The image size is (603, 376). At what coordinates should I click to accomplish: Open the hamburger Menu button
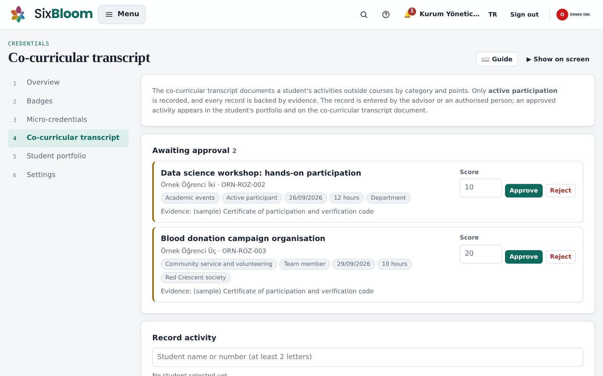[x=122, y=14]
